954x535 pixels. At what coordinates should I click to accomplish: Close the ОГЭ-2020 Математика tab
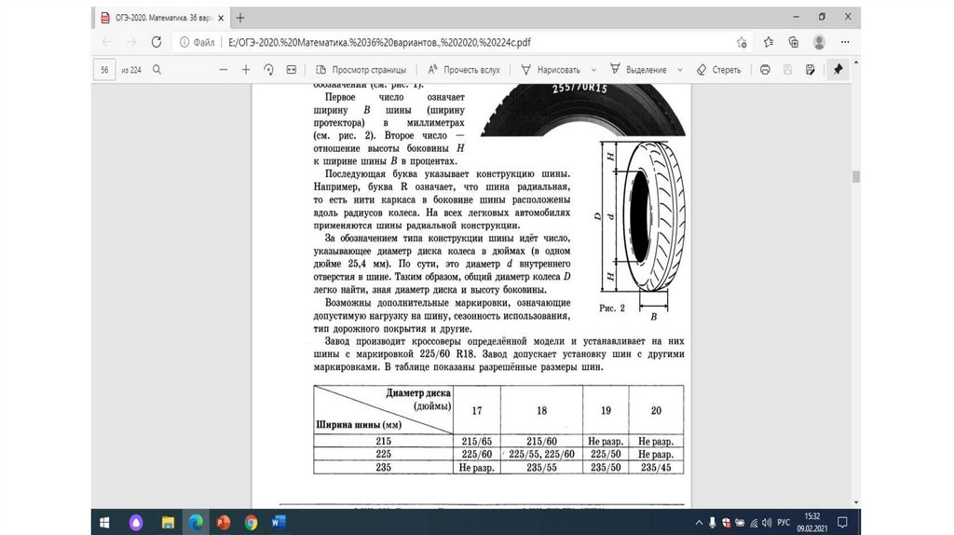[220, 19]
